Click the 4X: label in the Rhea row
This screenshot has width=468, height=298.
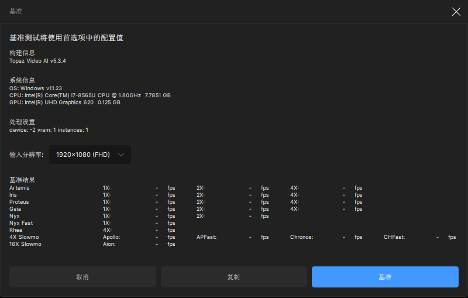[x=107, y=230]
